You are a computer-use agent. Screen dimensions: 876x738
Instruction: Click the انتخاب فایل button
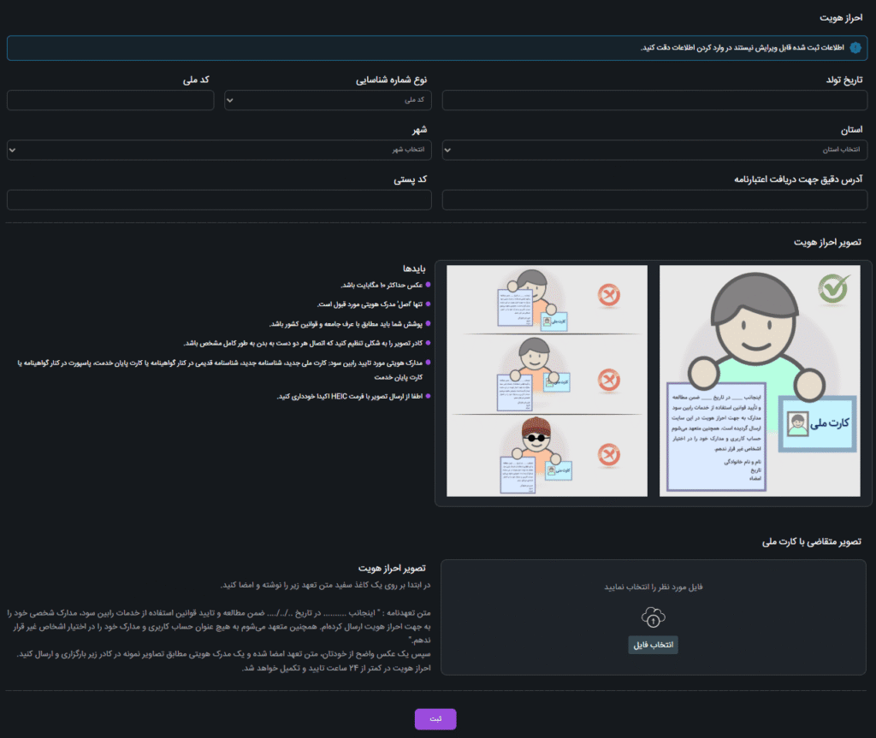[x=653, y=645]
